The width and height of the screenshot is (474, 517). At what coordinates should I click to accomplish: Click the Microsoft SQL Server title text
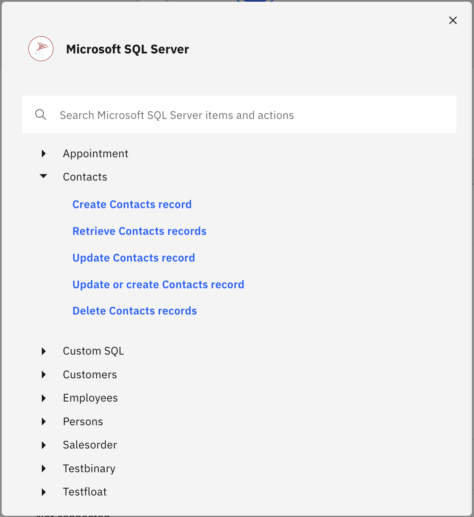click(x=128, y=49)
